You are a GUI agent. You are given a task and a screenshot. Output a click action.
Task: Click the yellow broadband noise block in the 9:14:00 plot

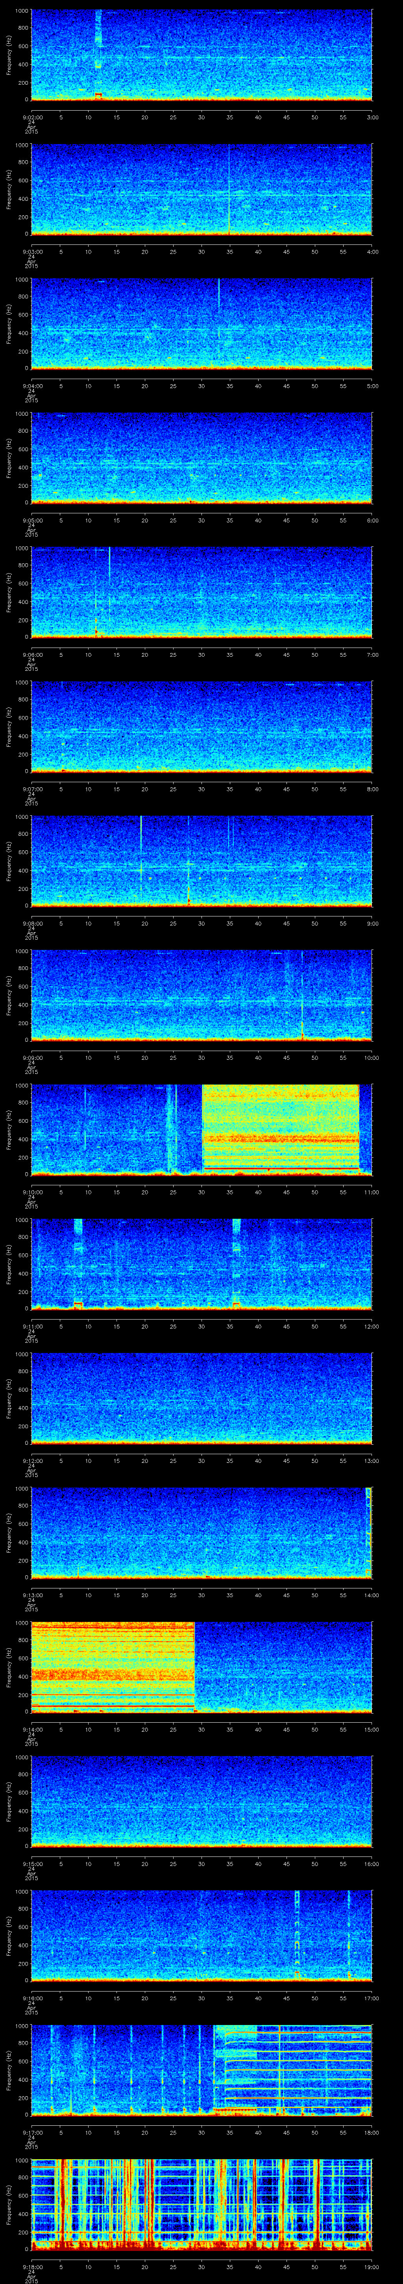tap(113, 1666)
